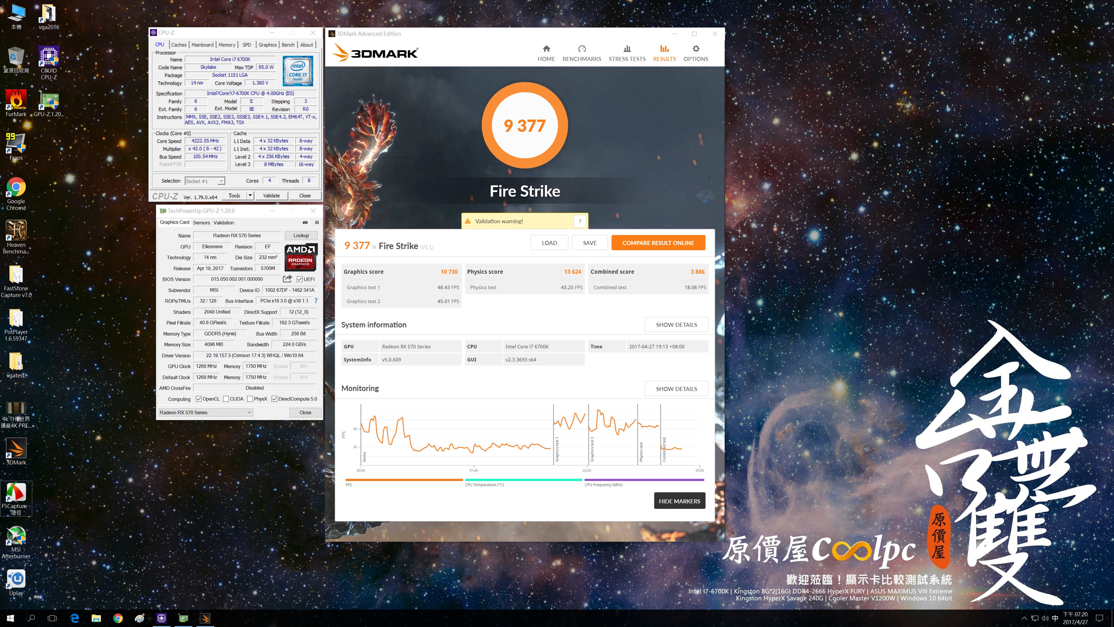
Task: Click Bus Interface question mark in GPU-Z
Action: point(316,301)
